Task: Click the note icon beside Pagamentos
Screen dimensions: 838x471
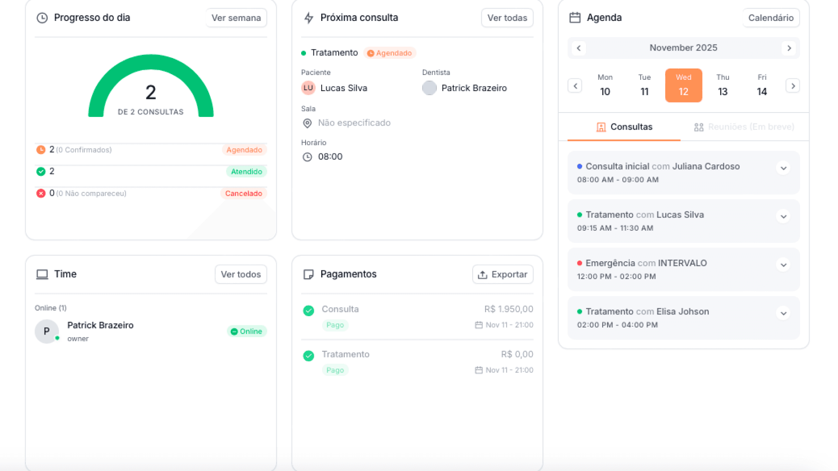Action: 308,274
